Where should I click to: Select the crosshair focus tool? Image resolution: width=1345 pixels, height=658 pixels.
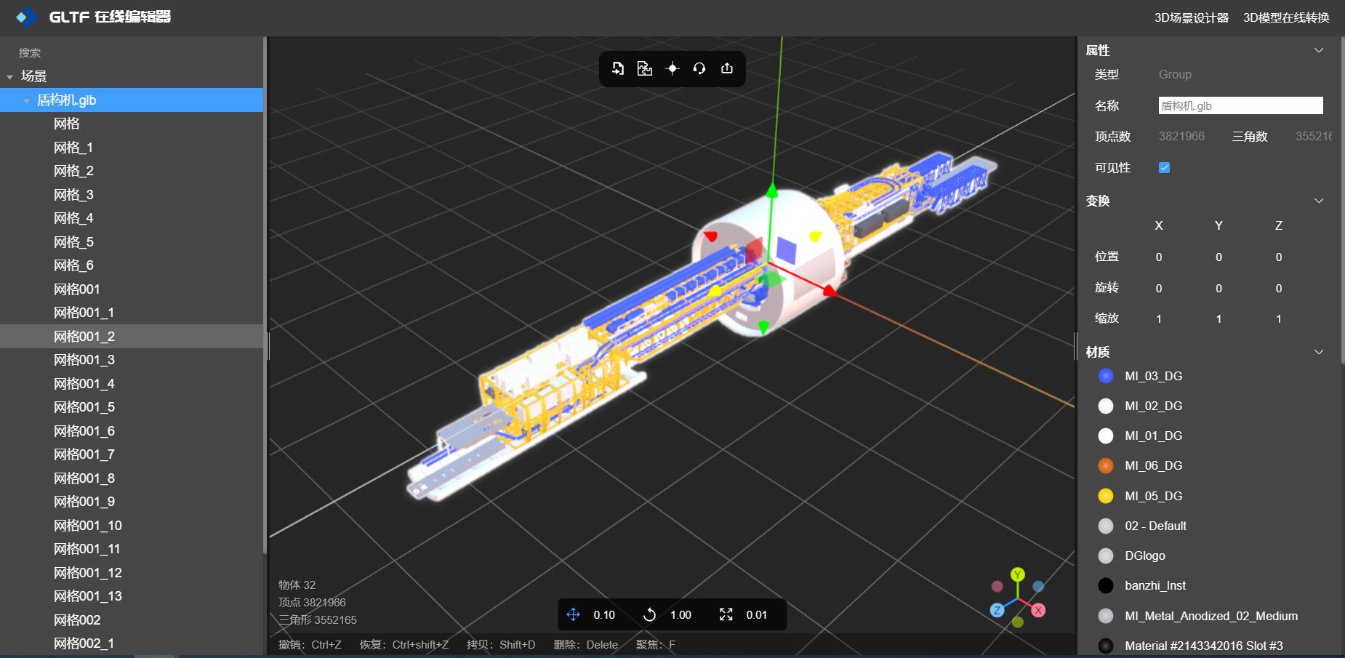tap(672, 68)
